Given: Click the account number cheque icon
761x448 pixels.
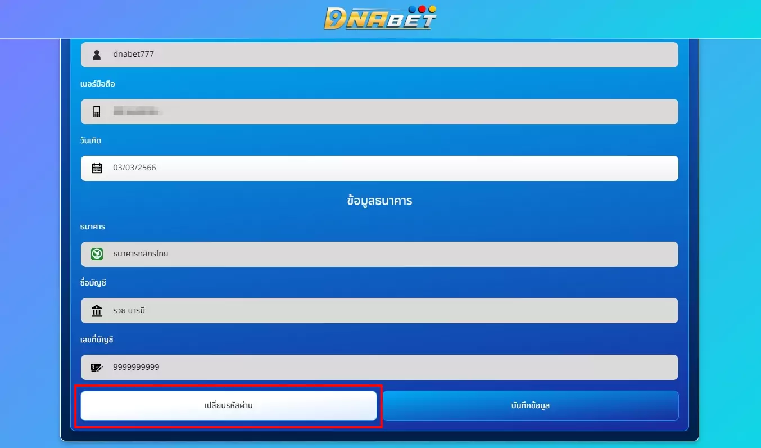Looking at the screenshot, I should 97,367.
